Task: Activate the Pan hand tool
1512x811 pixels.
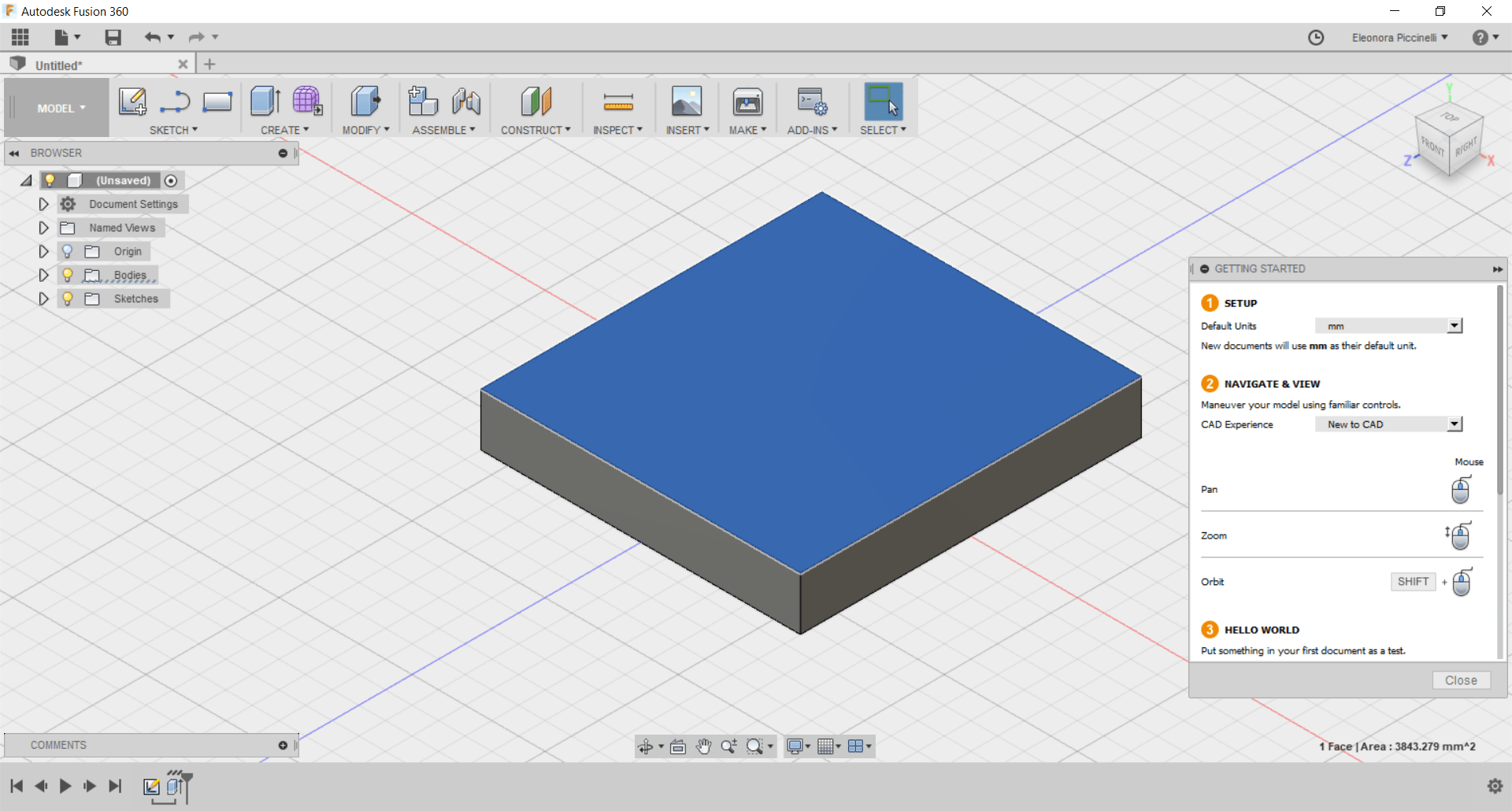Action: (703, 746)
